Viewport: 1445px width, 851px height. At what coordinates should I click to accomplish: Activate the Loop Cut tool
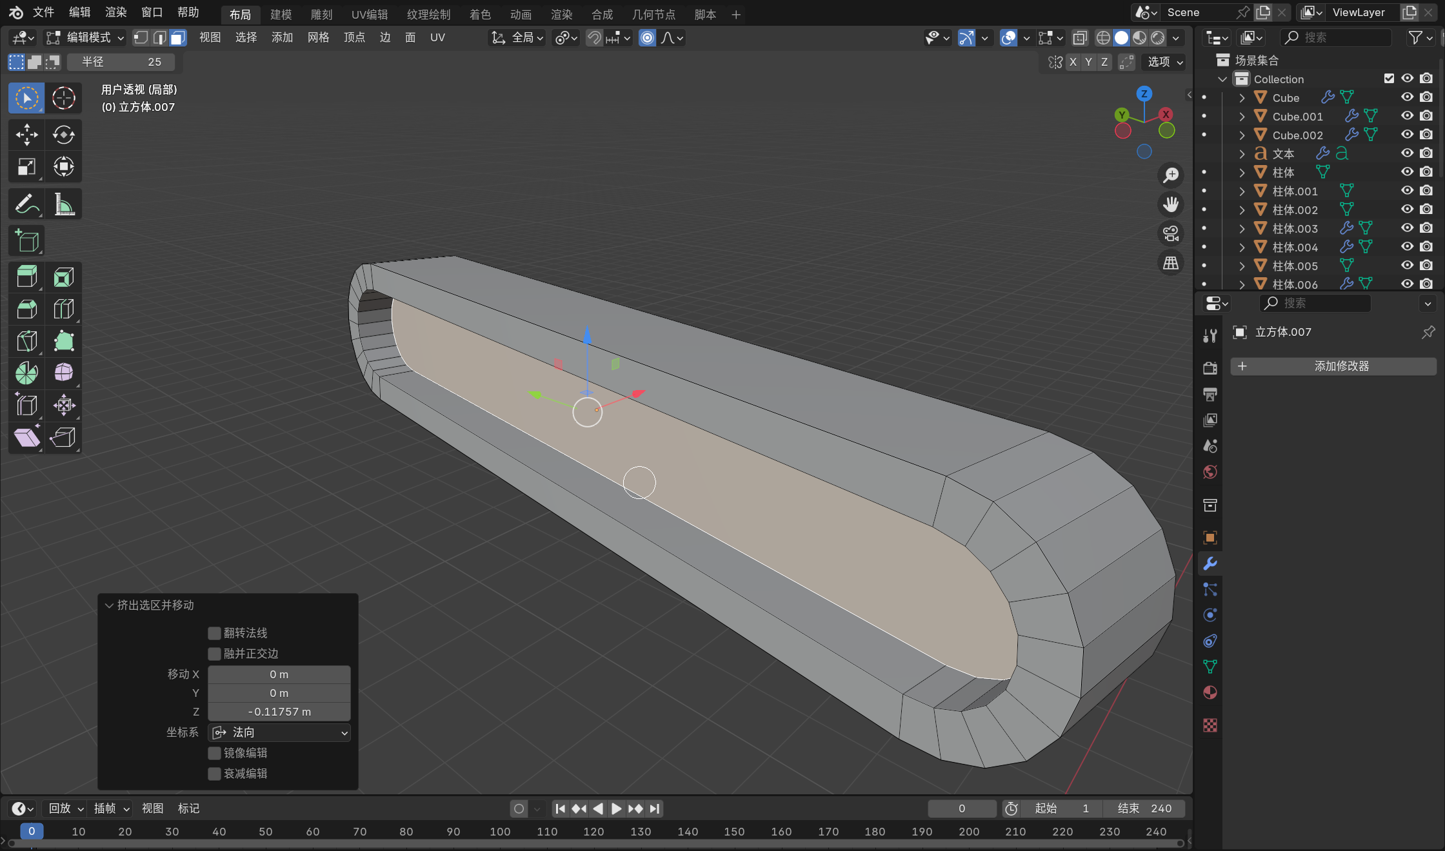tap(63, 309)
